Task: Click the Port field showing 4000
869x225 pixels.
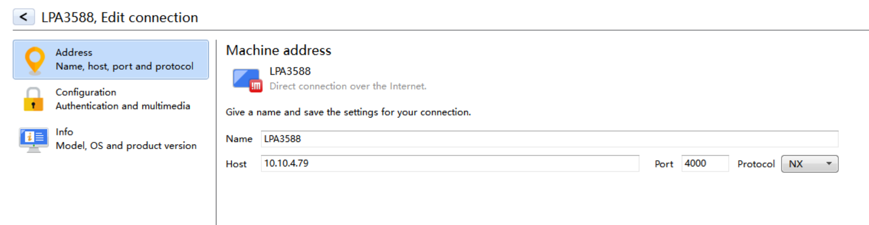Action: tap(705, 163)
